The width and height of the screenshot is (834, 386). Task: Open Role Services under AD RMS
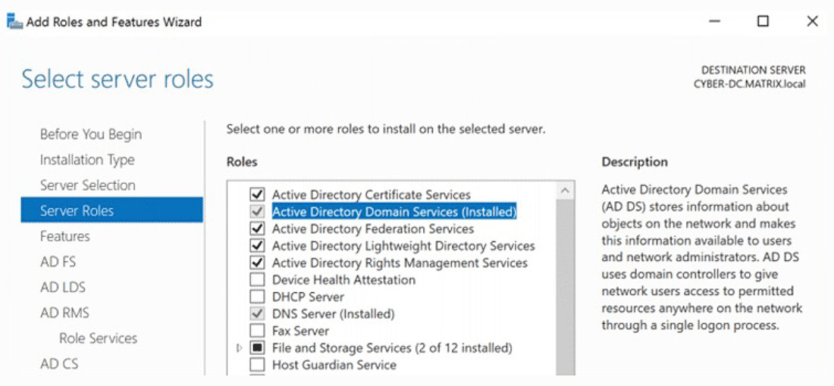click(98, 338)
